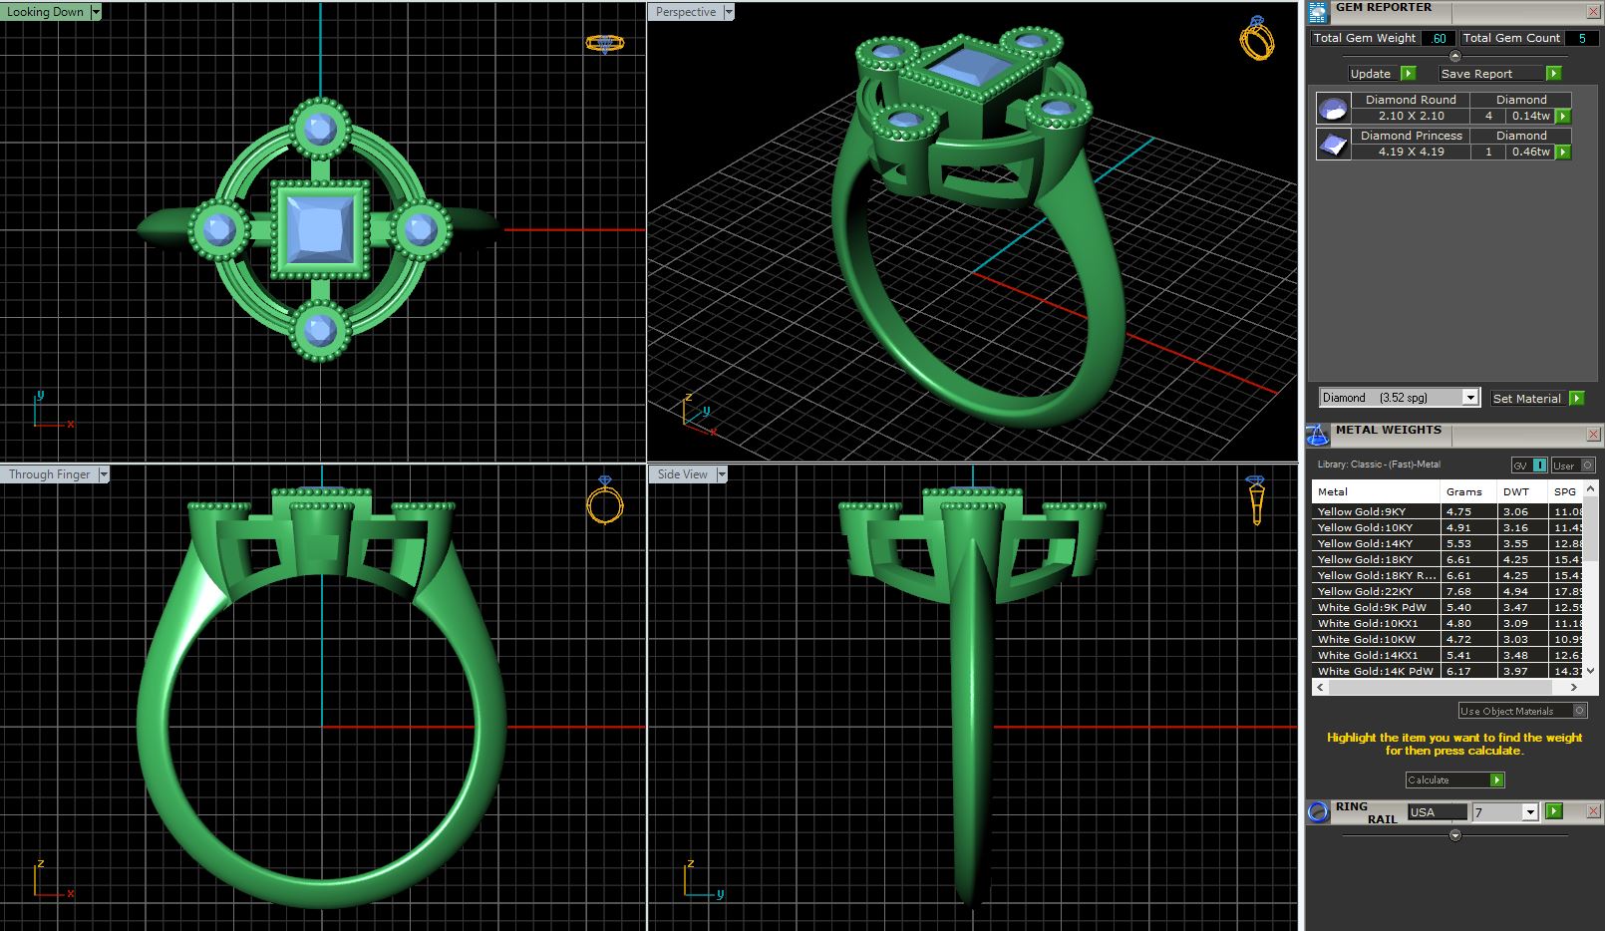Enable the User library toggle

click(1574, 465)
